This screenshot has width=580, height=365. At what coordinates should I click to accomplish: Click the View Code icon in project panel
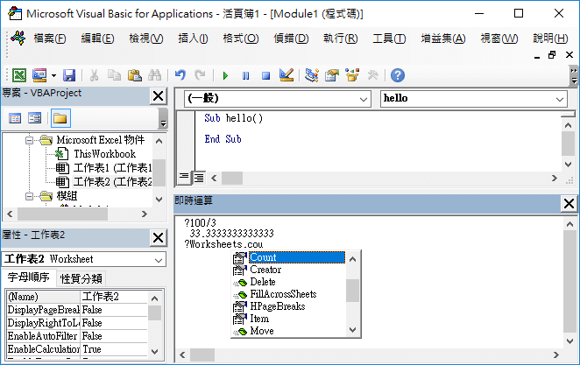(15, 118)
